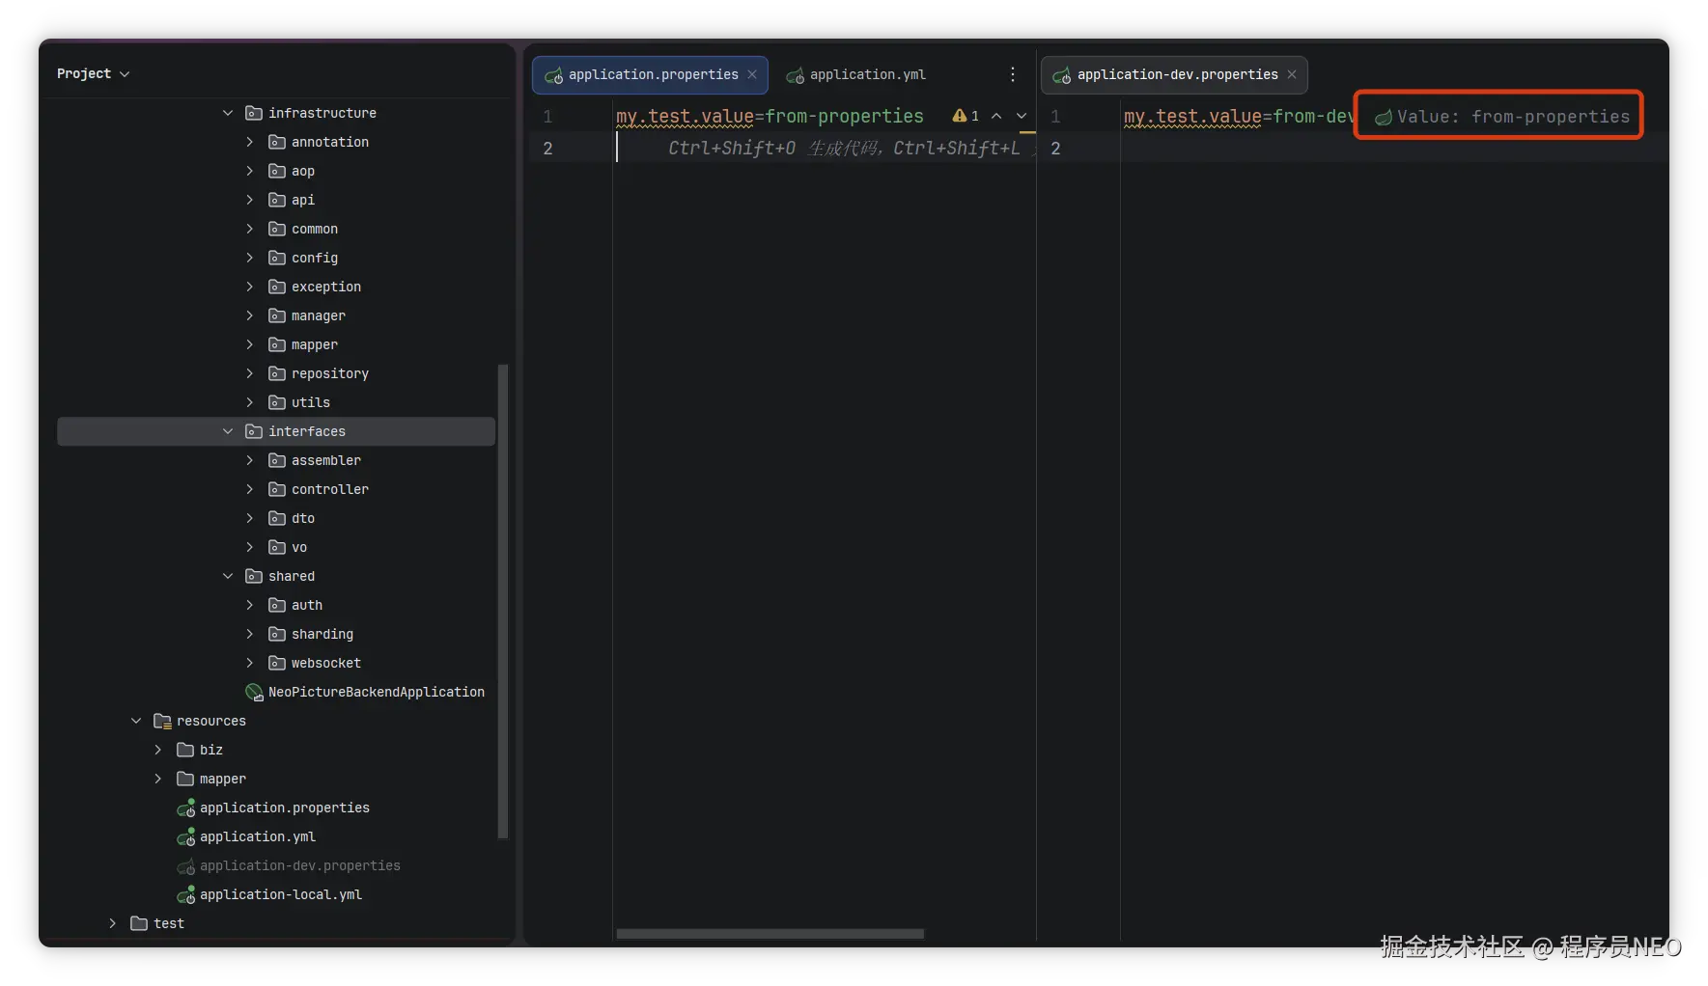The height and width of the screenshot is (986, 1708).
Task: Expand the aop folder
Action: [x=250, y=171]
